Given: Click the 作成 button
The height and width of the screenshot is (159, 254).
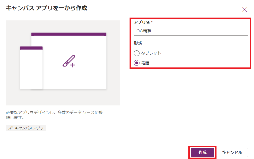Looking at the screenshot, I should click(x=203, y=152).
